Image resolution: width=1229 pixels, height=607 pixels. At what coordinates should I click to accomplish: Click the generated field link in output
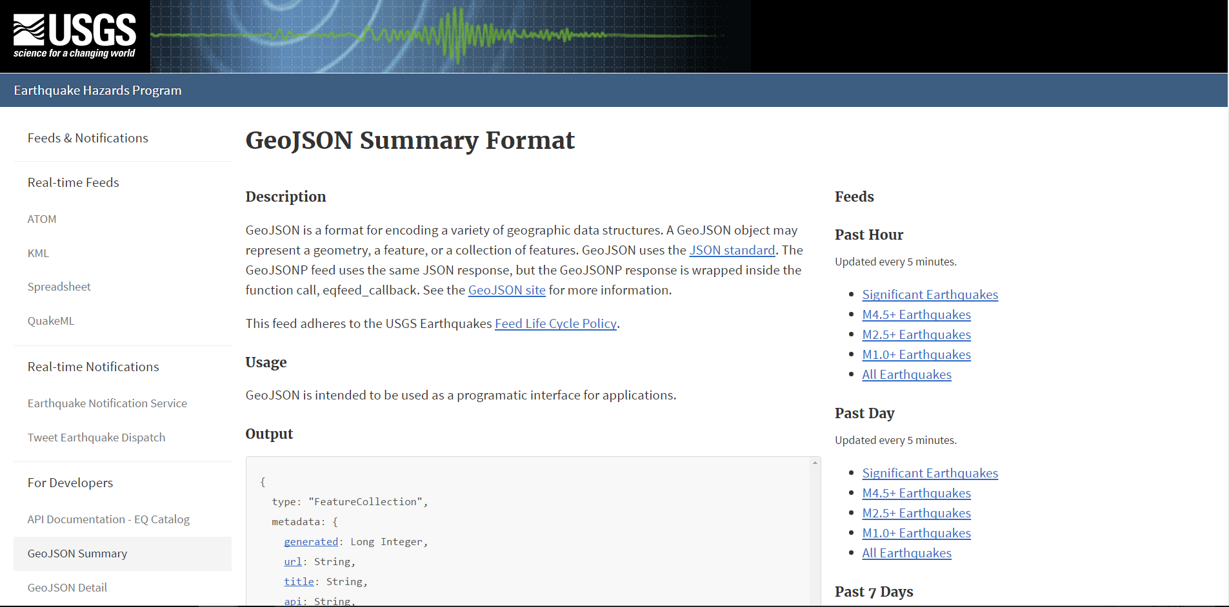coord(311,541)
